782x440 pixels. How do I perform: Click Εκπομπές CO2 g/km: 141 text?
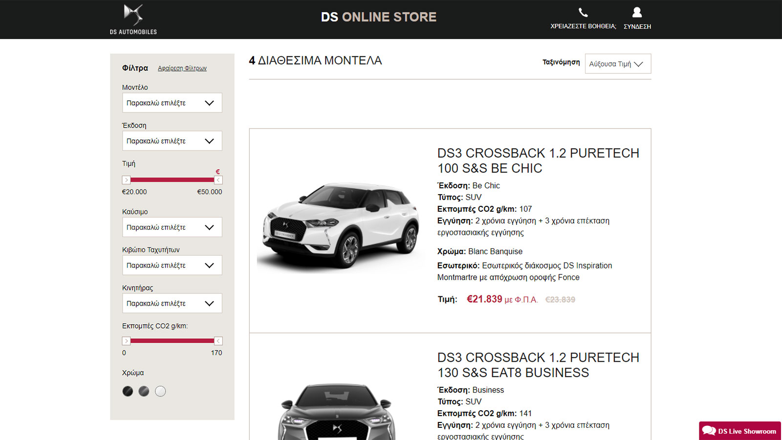tap(484, 414)
